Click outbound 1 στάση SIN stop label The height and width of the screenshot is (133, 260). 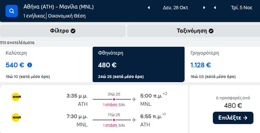114,105
